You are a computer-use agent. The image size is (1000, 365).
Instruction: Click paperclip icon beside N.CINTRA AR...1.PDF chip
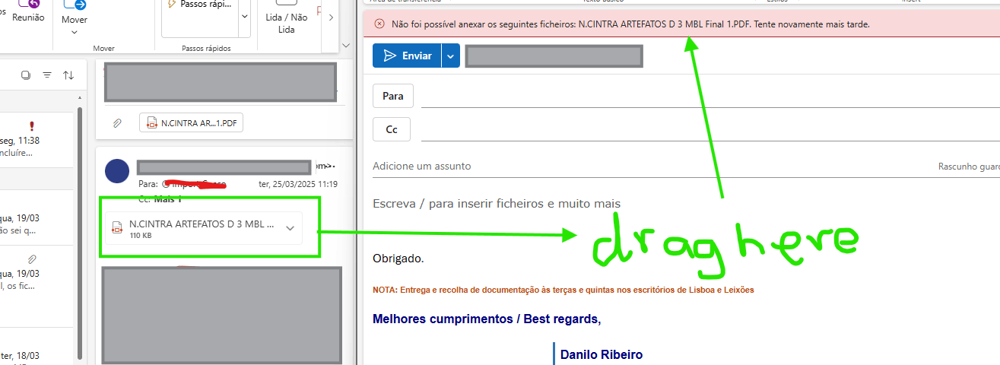coord(118,122)
